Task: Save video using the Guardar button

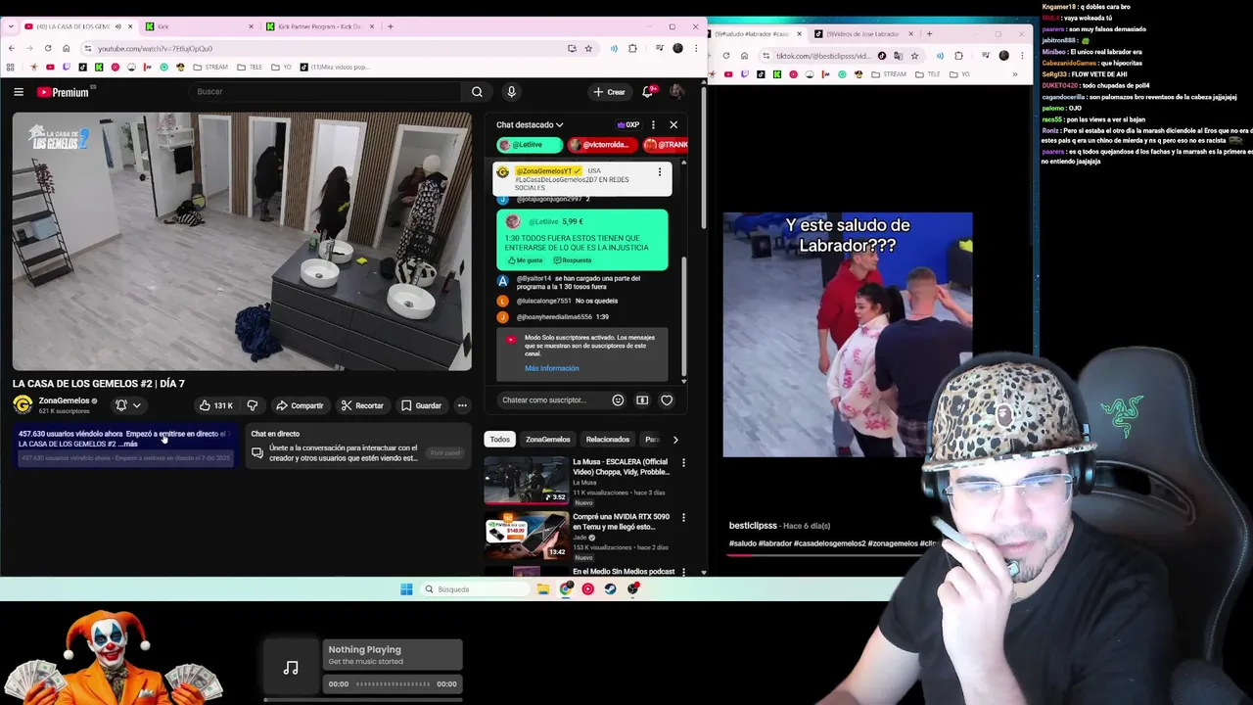Action: [421, 405]
